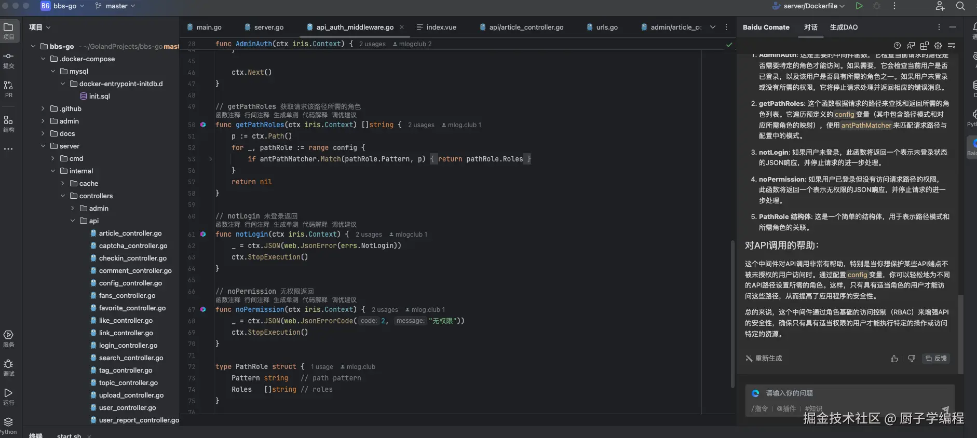Show more tool windows via ellipsis icon

coord(9,149)
